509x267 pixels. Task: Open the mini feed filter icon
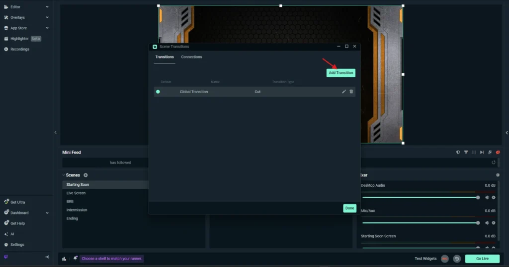click(466, 153)
